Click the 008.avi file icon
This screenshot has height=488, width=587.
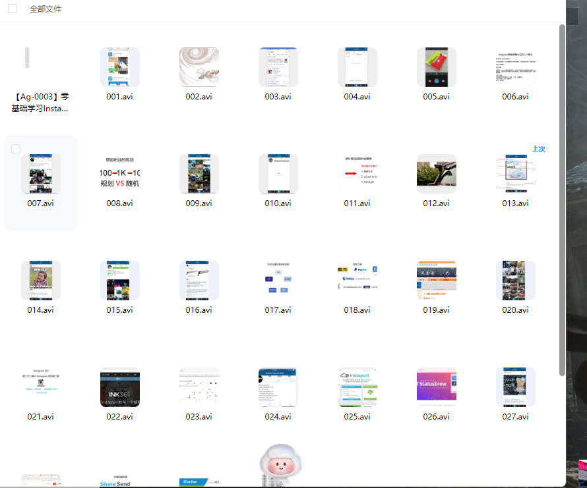119,174
